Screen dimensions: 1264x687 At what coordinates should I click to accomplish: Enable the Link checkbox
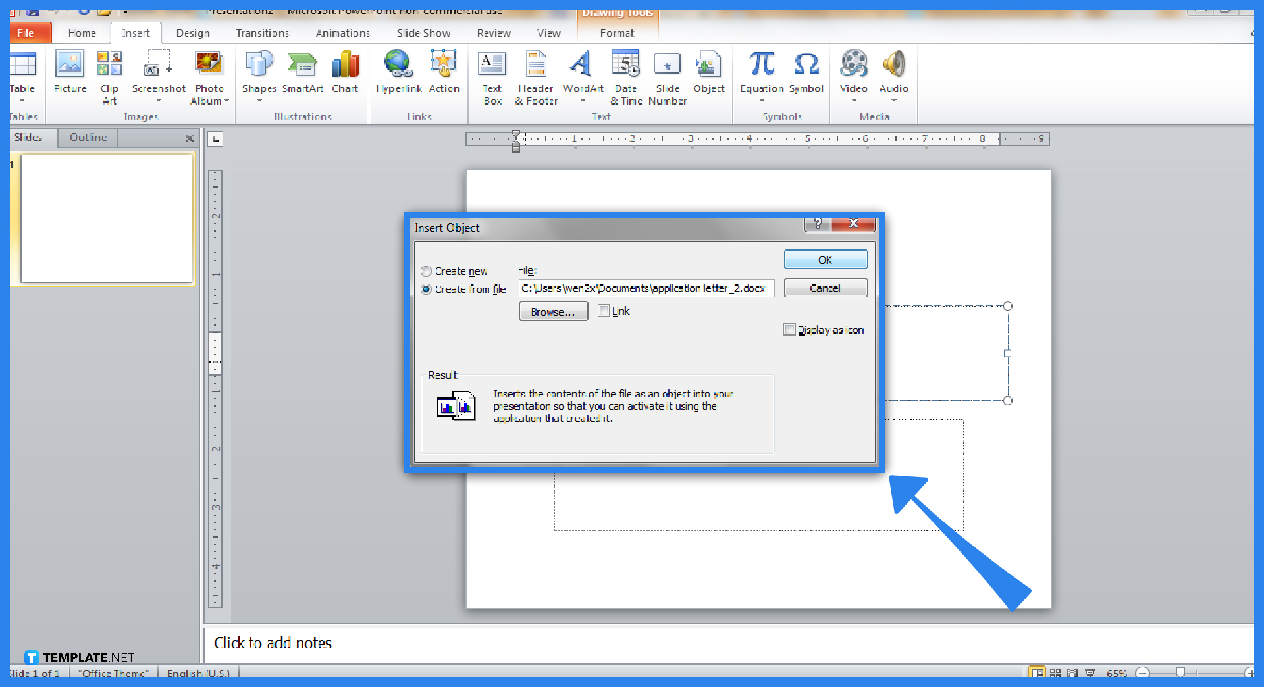pyautogui.click(x=604, y=310)
